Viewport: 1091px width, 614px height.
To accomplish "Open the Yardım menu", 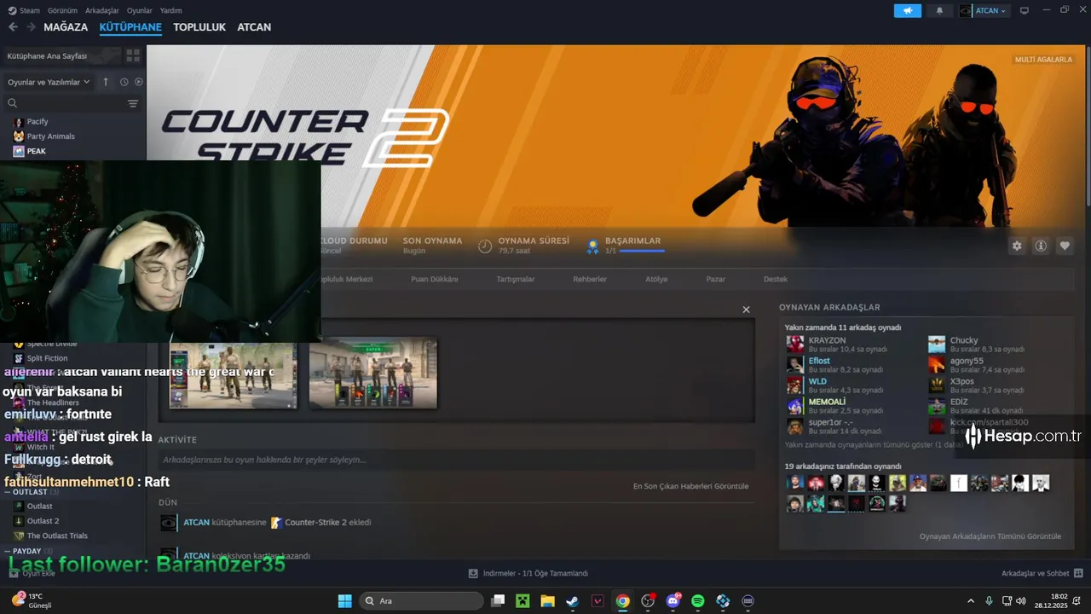I will click(x=171, y=10).
